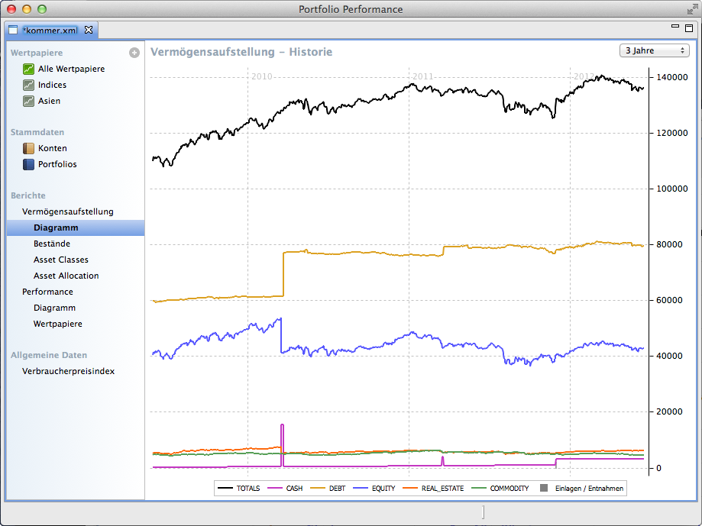The width and height of the screenshot is (702, 526).
Task: Switch to the kommer.xml tab
Action: tap(50, 31)
